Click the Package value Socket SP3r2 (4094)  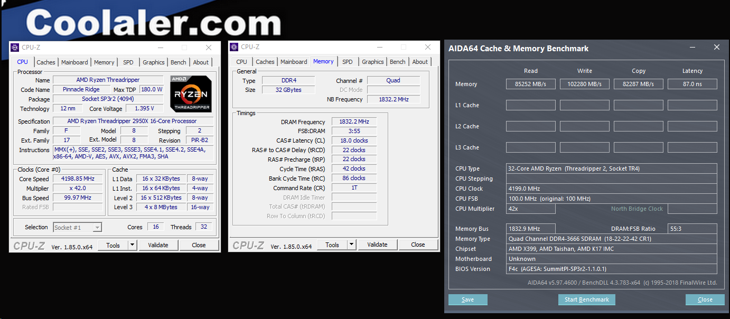[x=108, y=99]
